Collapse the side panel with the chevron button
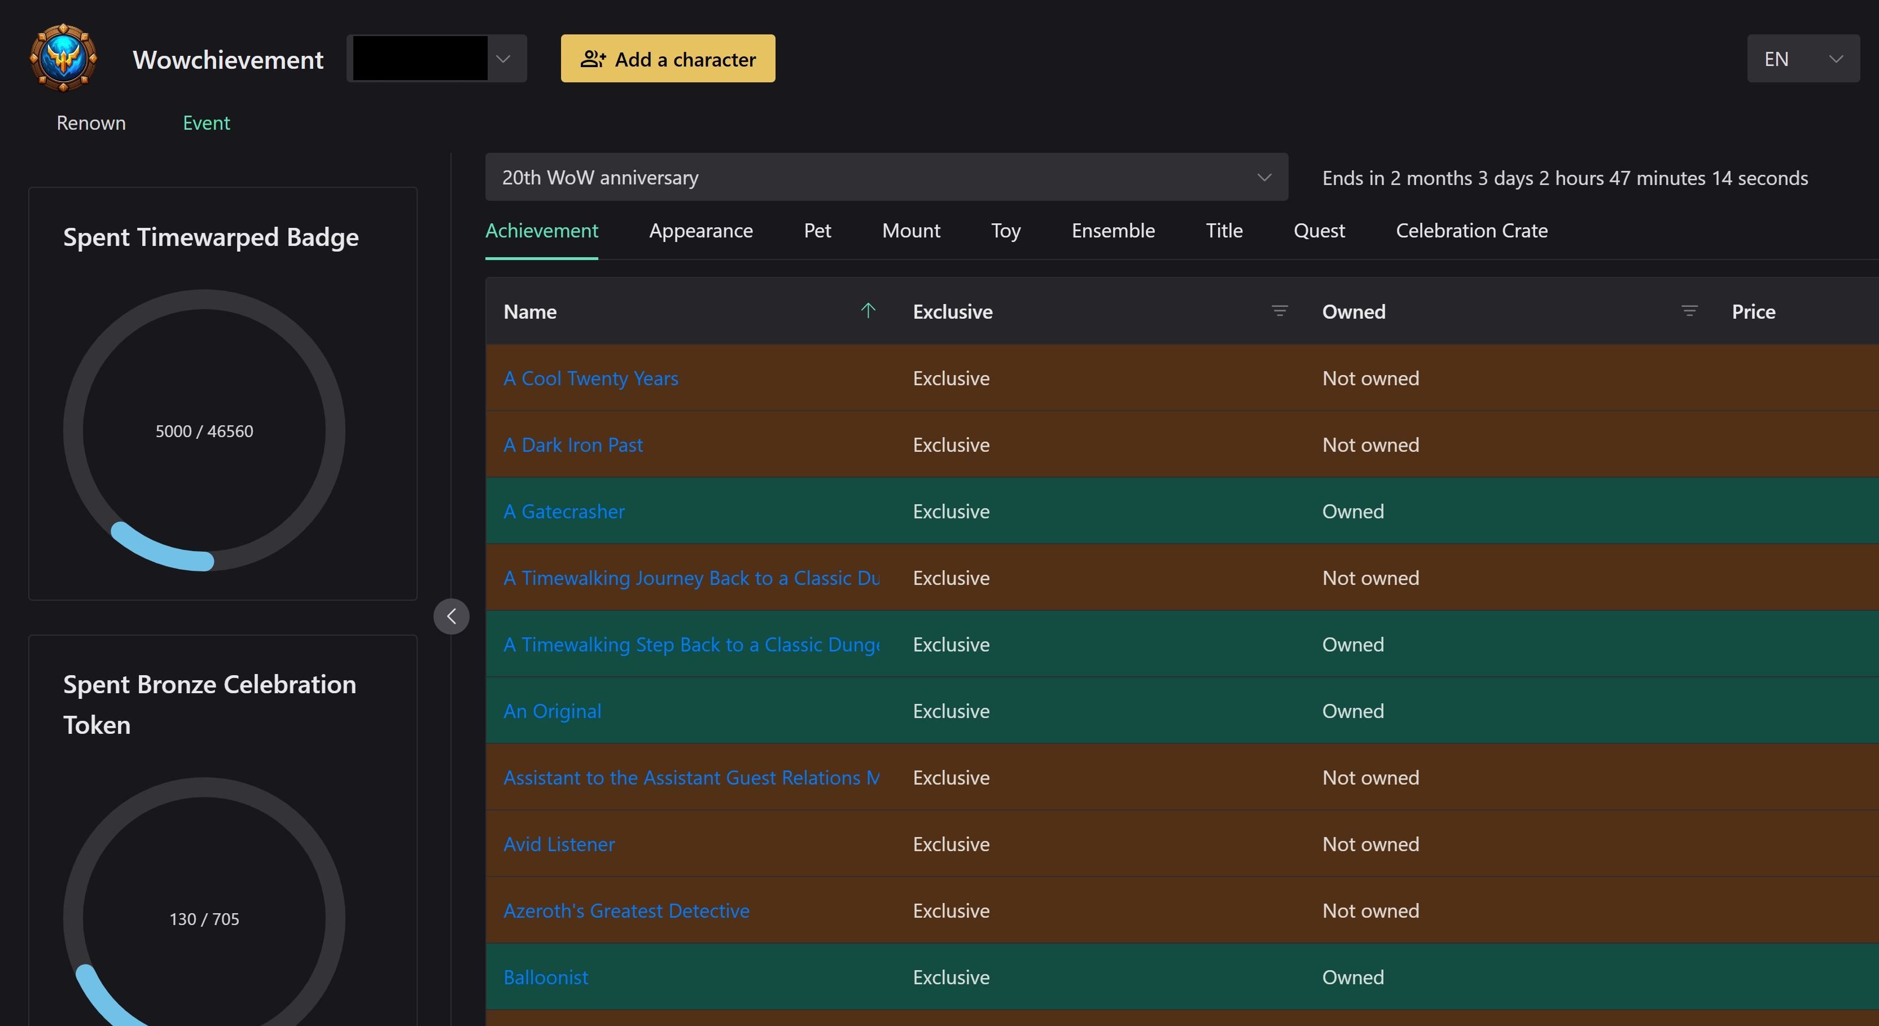Viewport: 1879px width, 1026px height. coord(452,617)
